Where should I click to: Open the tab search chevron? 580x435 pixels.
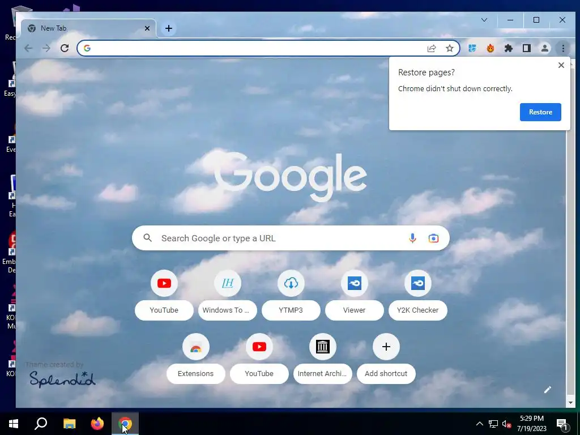(x=484, y=20)
